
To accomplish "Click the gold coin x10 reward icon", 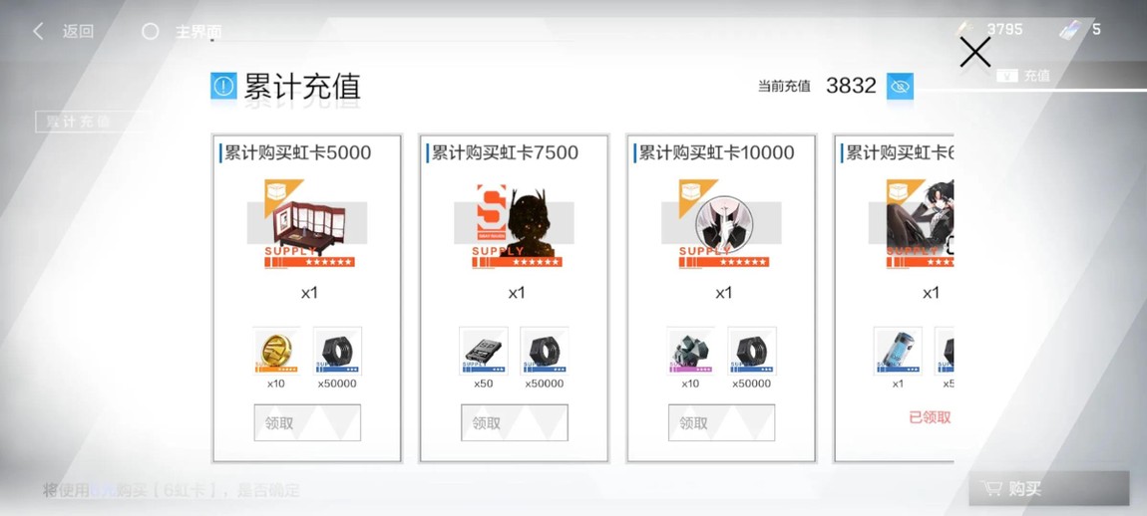I will 275,351.
